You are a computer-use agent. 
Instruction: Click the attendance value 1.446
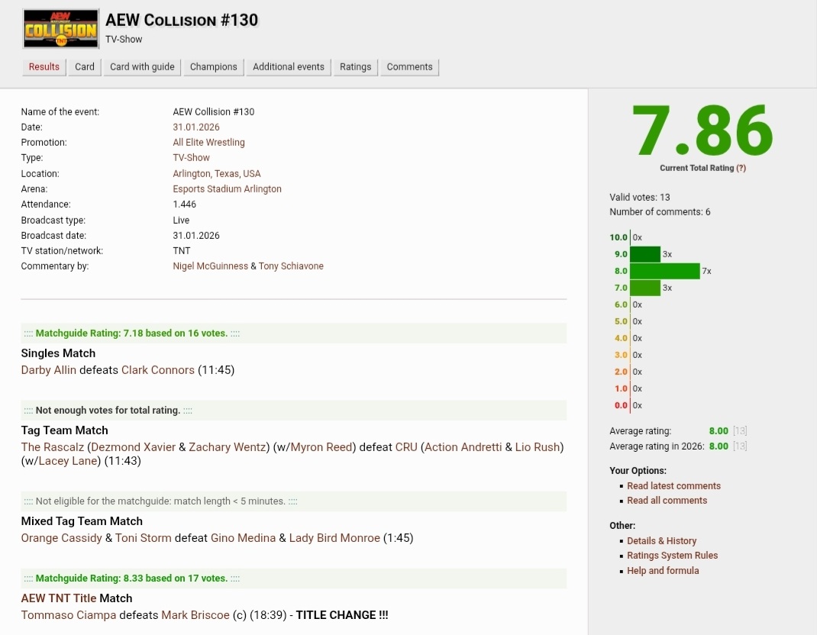(185, 205)
